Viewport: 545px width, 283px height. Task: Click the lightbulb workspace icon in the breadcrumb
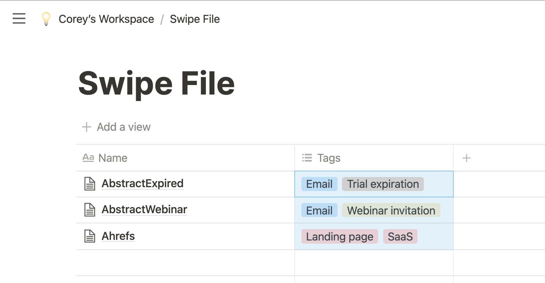(46, 19)
